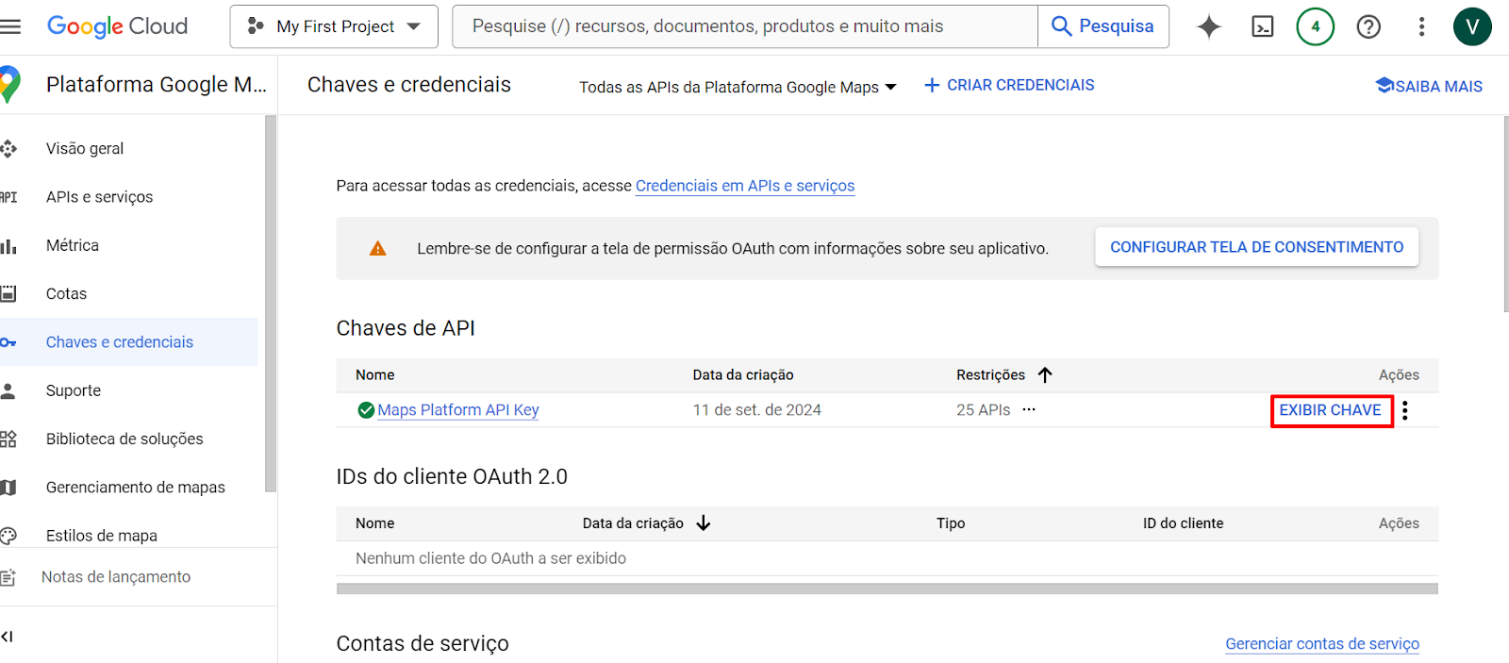Navigate to APIs e serviços
The height and width of the screenshot is (663, 1509).
99,197
